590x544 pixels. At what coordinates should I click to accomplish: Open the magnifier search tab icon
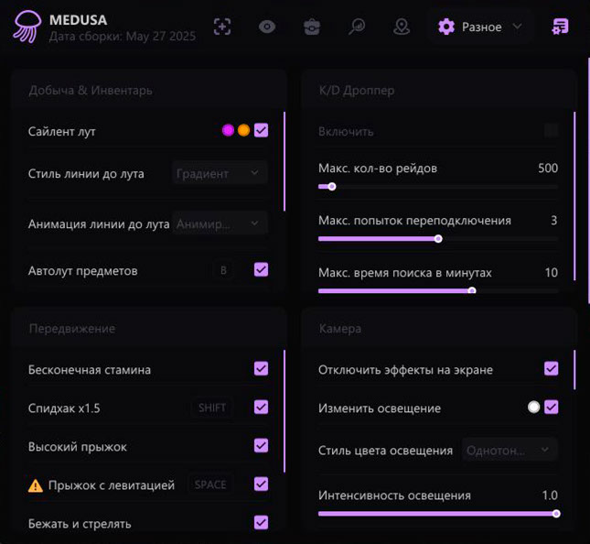pyautogui.click(x=357, y=27)
